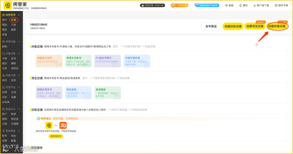
Task: Open 账户 in sidebar
Action: pos(5,114)
